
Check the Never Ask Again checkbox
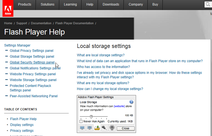click(81, 122)
